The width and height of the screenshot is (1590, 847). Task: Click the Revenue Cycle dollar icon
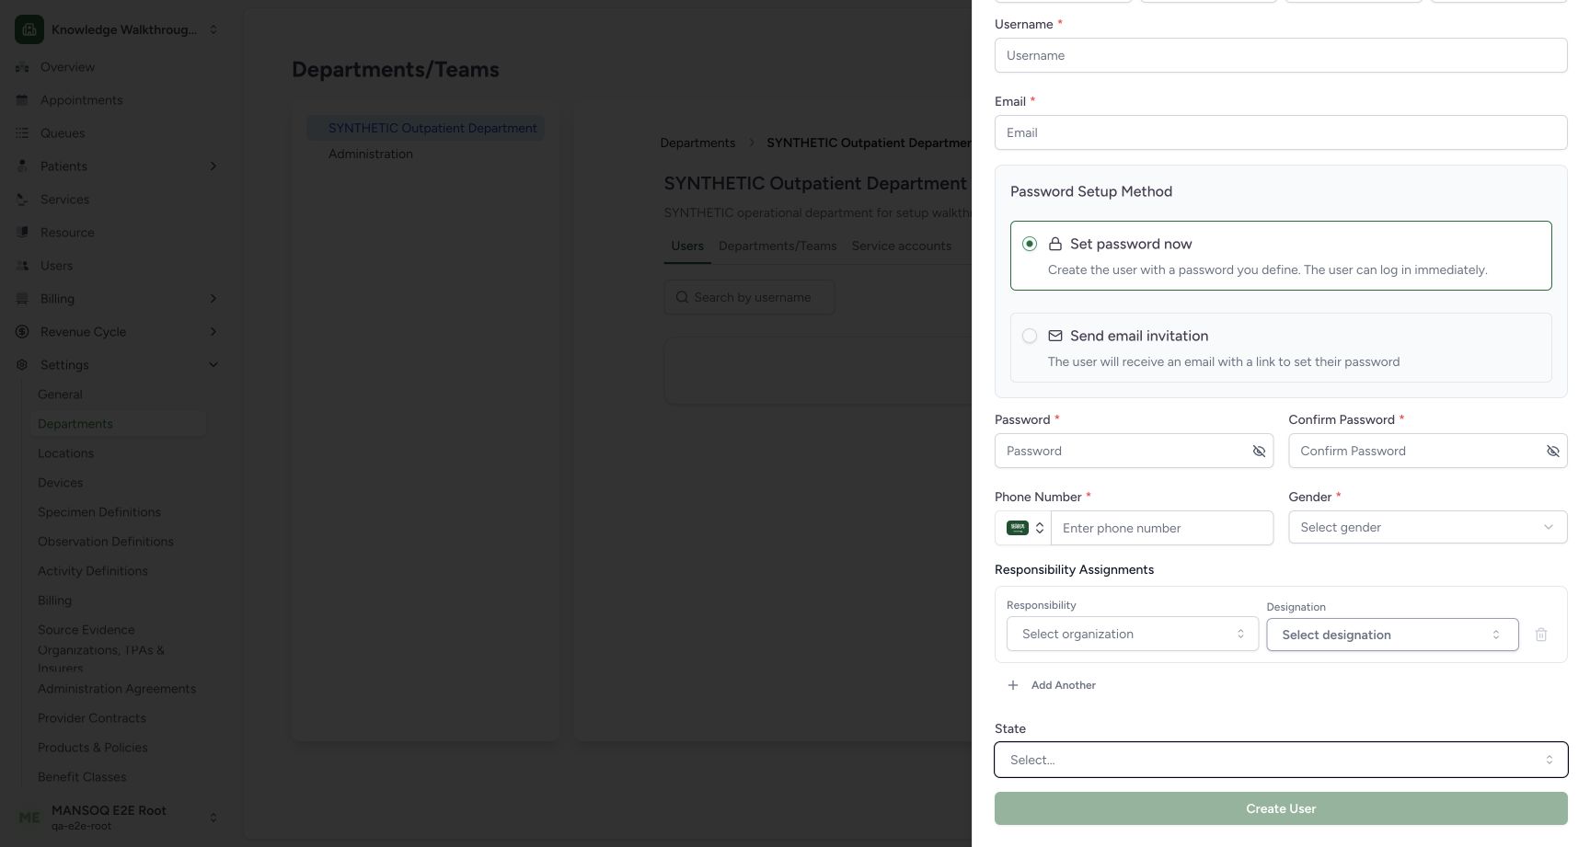tap(22, 332)
